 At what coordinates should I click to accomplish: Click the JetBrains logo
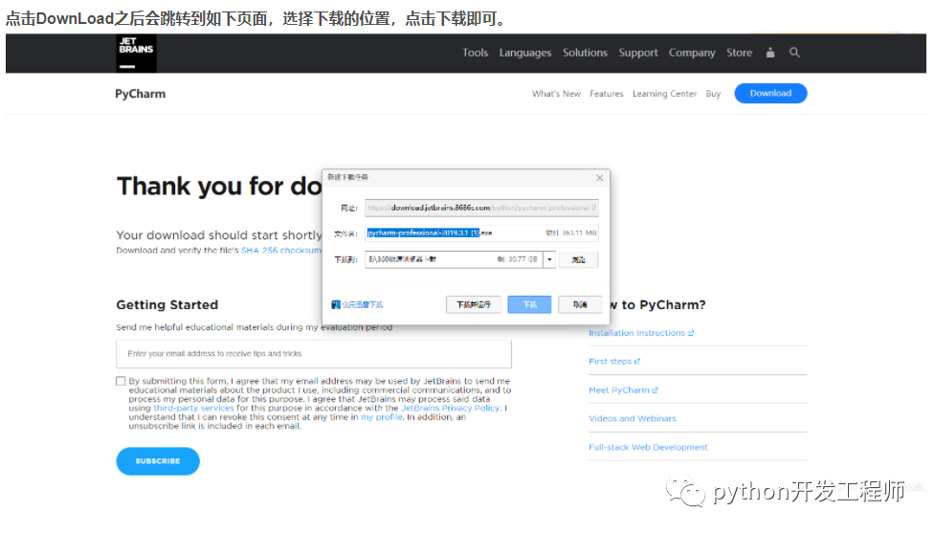tap(136, 53)
